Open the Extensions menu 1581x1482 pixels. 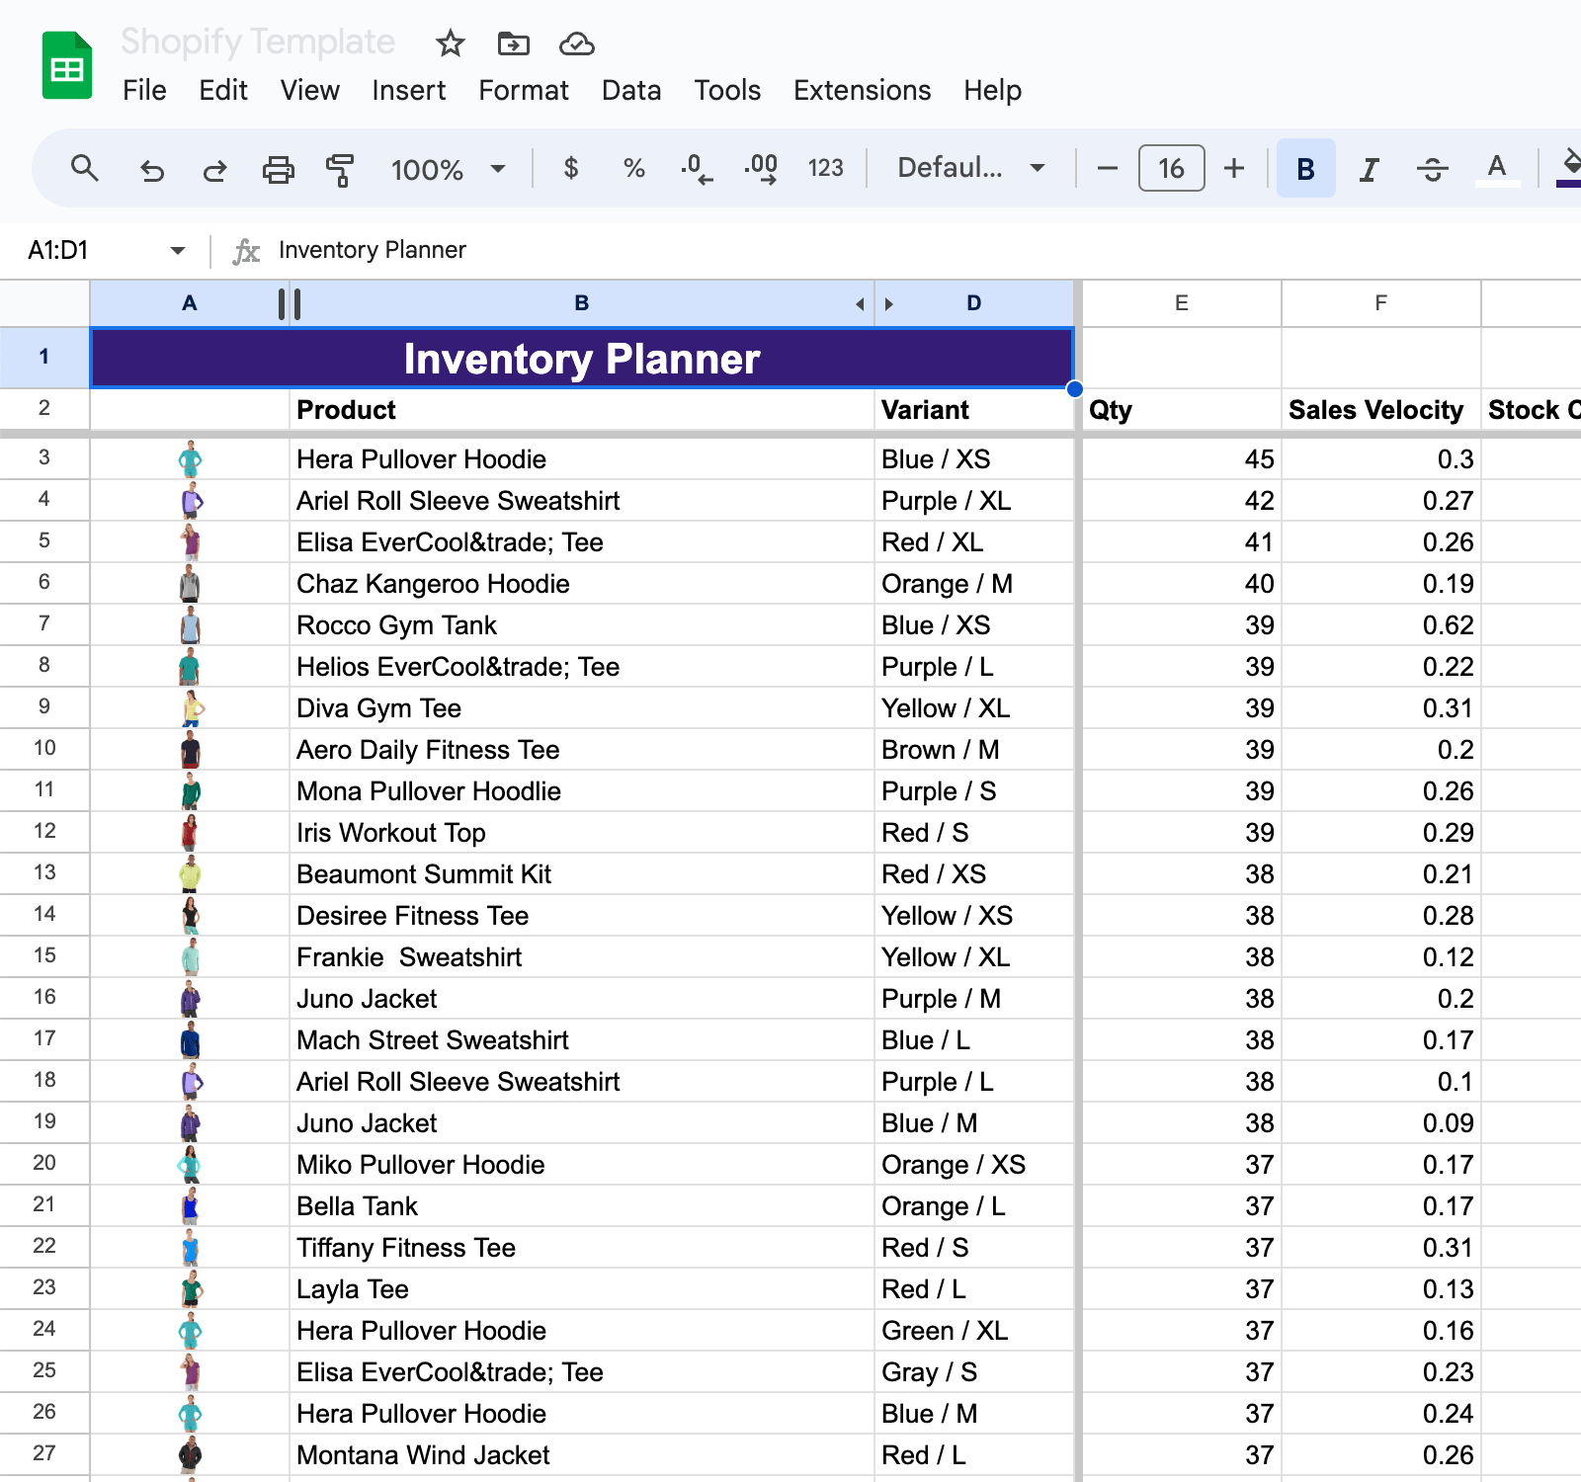click(x=861, y=90)
